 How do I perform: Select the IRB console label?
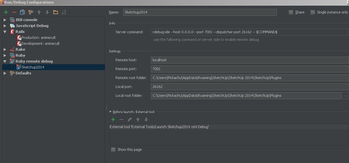[x=26, y=20]
